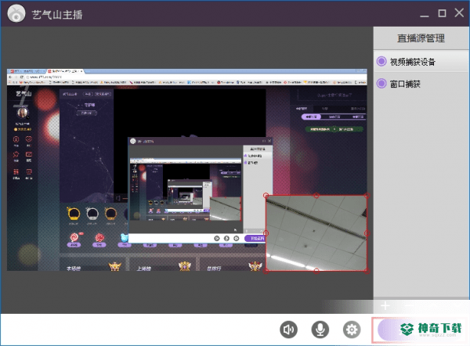Minimize the 艺气山主播 window

click(425, 14)
